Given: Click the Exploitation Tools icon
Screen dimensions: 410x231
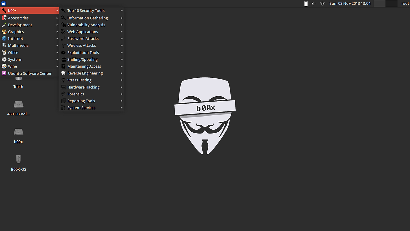Looking at the screenshot, I should click(63, 53).
